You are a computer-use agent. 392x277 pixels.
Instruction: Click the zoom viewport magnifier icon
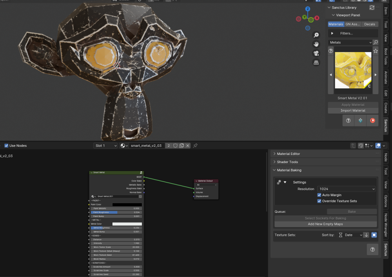coord(316,35)
